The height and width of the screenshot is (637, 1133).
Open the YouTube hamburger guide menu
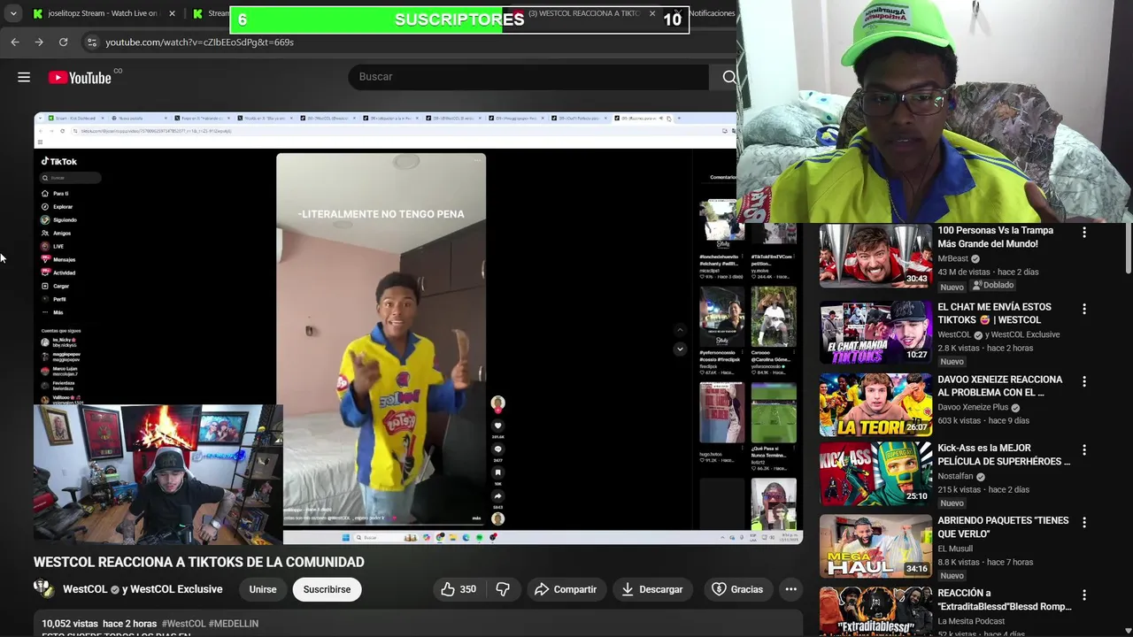click(24, 77)
